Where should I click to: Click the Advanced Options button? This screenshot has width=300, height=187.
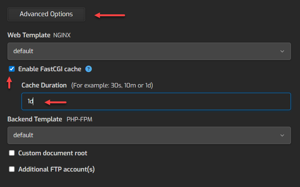coord(46,14)
